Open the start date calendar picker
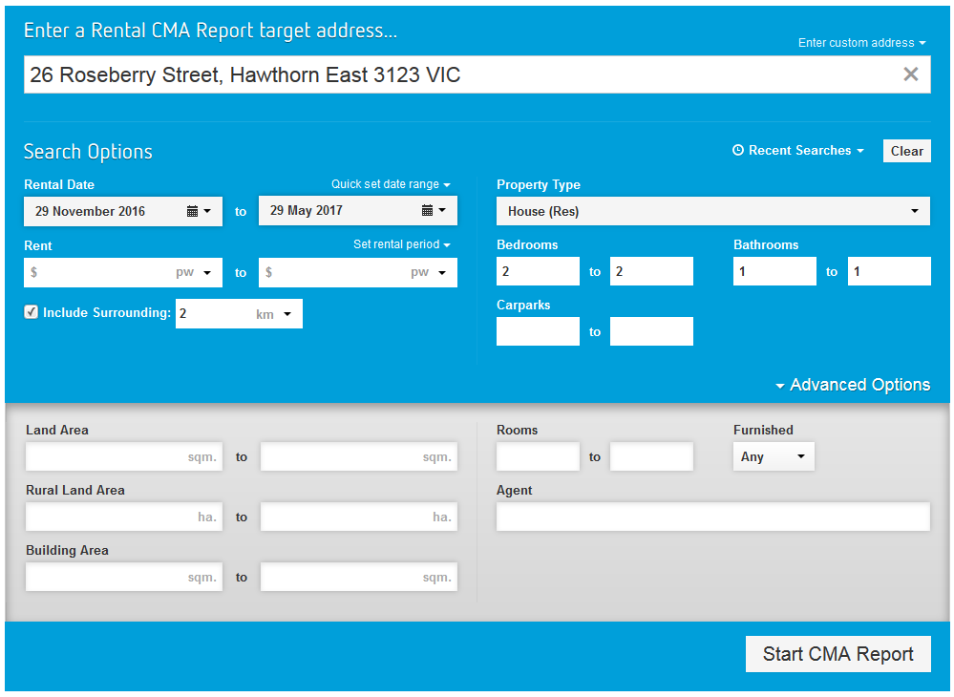Screen dimensions: 954x697 198,211
